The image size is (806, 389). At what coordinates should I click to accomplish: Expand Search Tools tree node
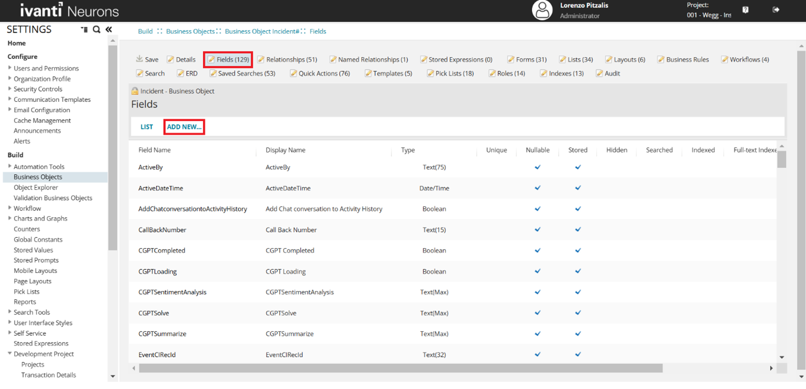coord(10,312)
